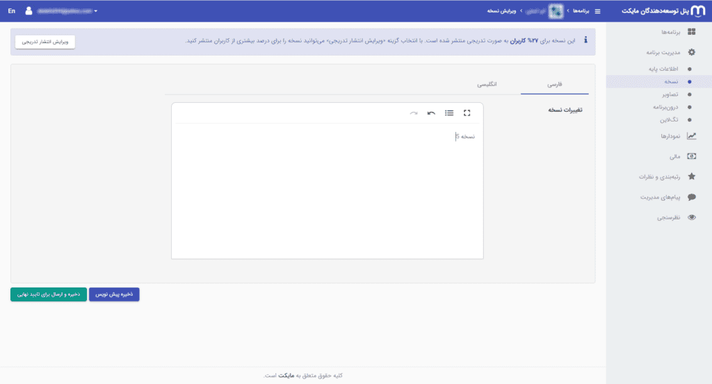Insert a bullet list in the editor
The width and height of the screenshot is (712, 384).
tap(449, 113)
